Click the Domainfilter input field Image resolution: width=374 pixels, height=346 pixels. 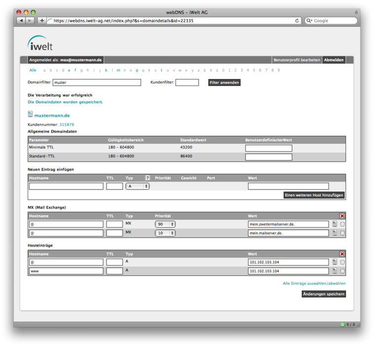97,83
